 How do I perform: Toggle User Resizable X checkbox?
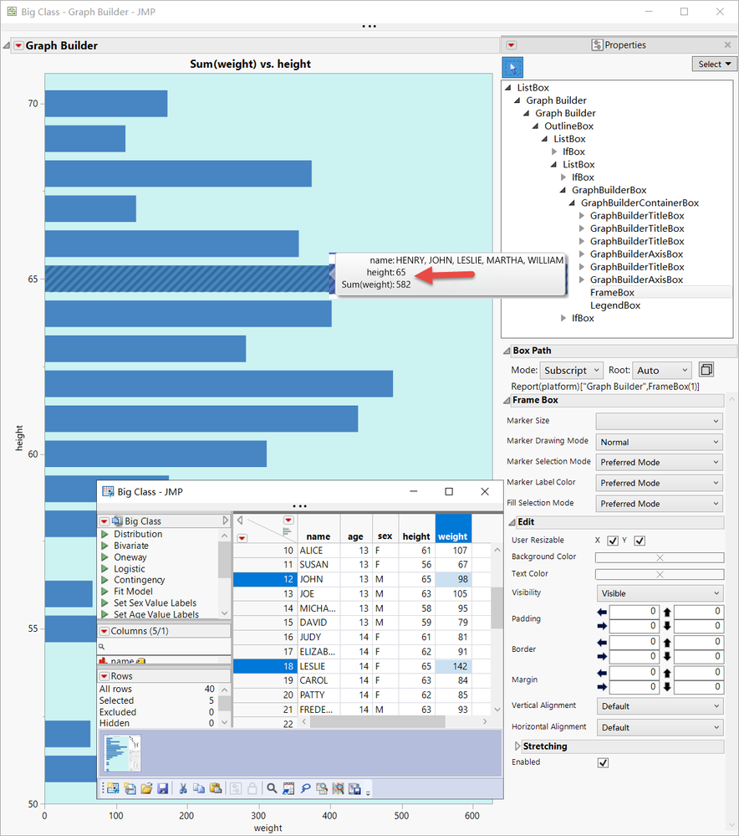pos(613,541)
